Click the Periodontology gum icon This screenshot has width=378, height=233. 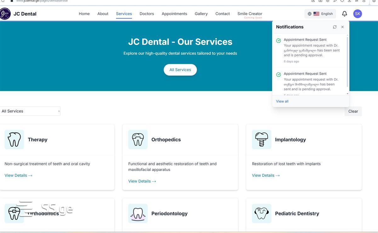pyautogui.click(x=138, y=213)
